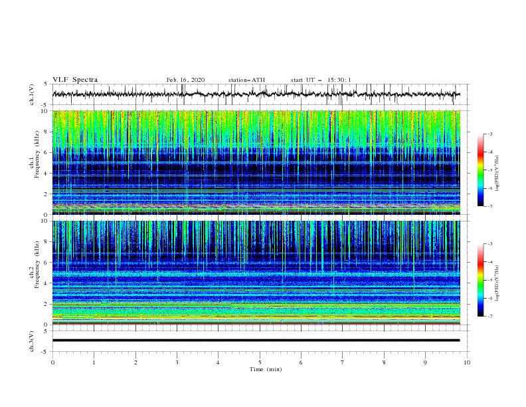This screenshot has width=526, height=407.
Task: Click the ch.3 flat black voltage trace
Action: 256,340
